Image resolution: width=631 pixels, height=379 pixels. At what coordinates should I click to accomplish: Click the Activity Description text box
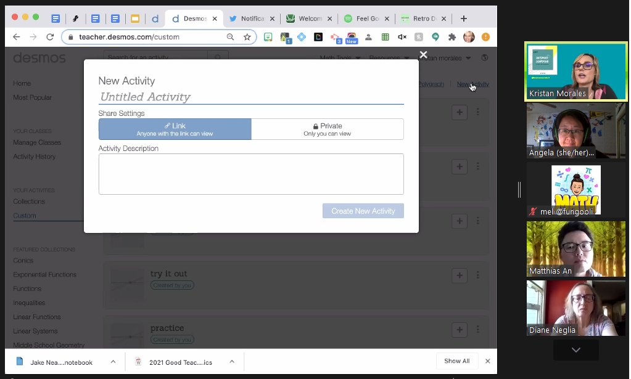tap(251, 174)
